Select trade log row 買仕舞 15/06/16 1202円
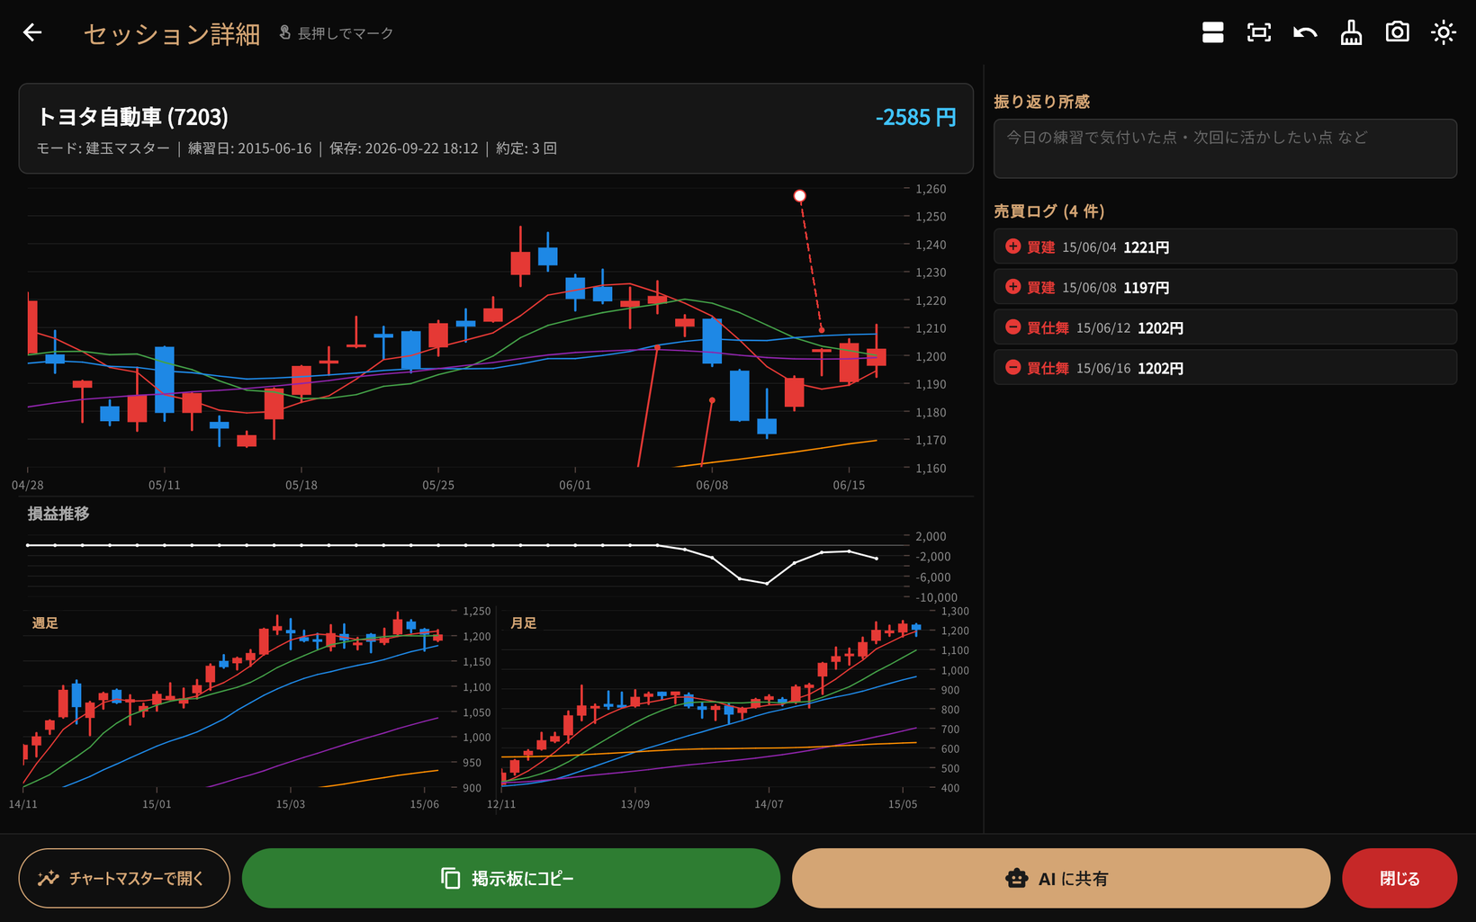The height and width of the screenshot is (922, 1476). [1225, 367]
